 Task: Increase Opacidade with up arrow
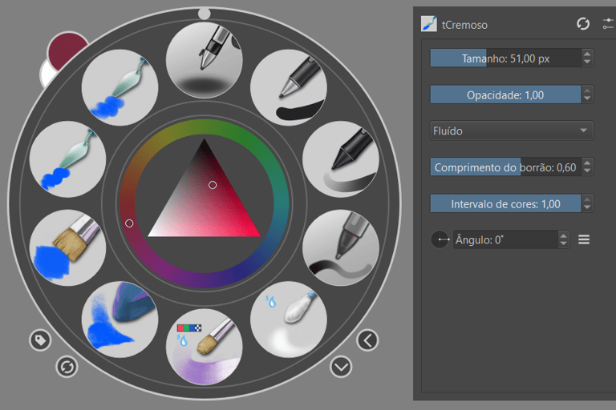[587, 90]
